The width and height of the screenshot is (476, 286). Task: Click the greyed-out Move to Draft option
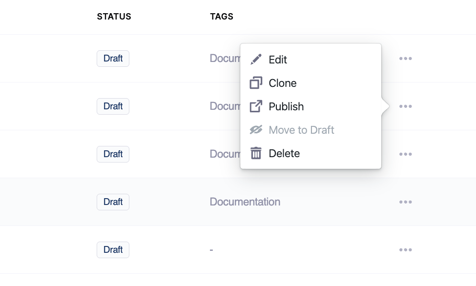[x=301, y=130]
